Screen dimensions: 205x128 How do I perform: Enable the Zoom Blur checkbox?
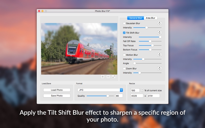coord(124,68)
